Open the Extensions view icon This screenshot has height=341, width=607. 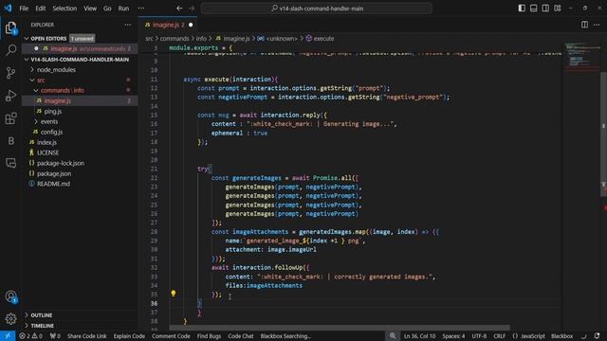tap(10, 118)
